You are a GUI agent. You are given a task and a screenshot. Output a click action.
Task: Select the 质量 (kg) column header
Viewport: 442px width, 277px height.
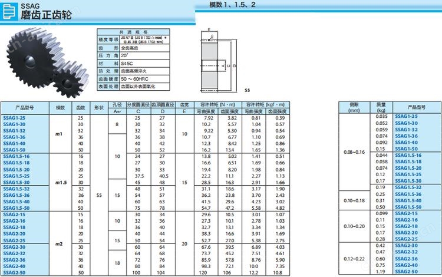[381, 107]
